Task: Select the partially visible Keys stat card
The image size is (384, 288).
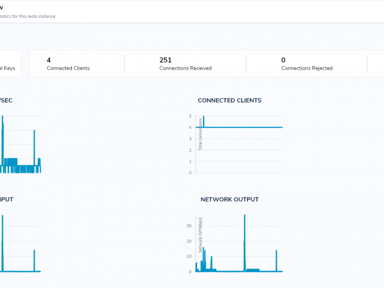Action: [10, 64]
